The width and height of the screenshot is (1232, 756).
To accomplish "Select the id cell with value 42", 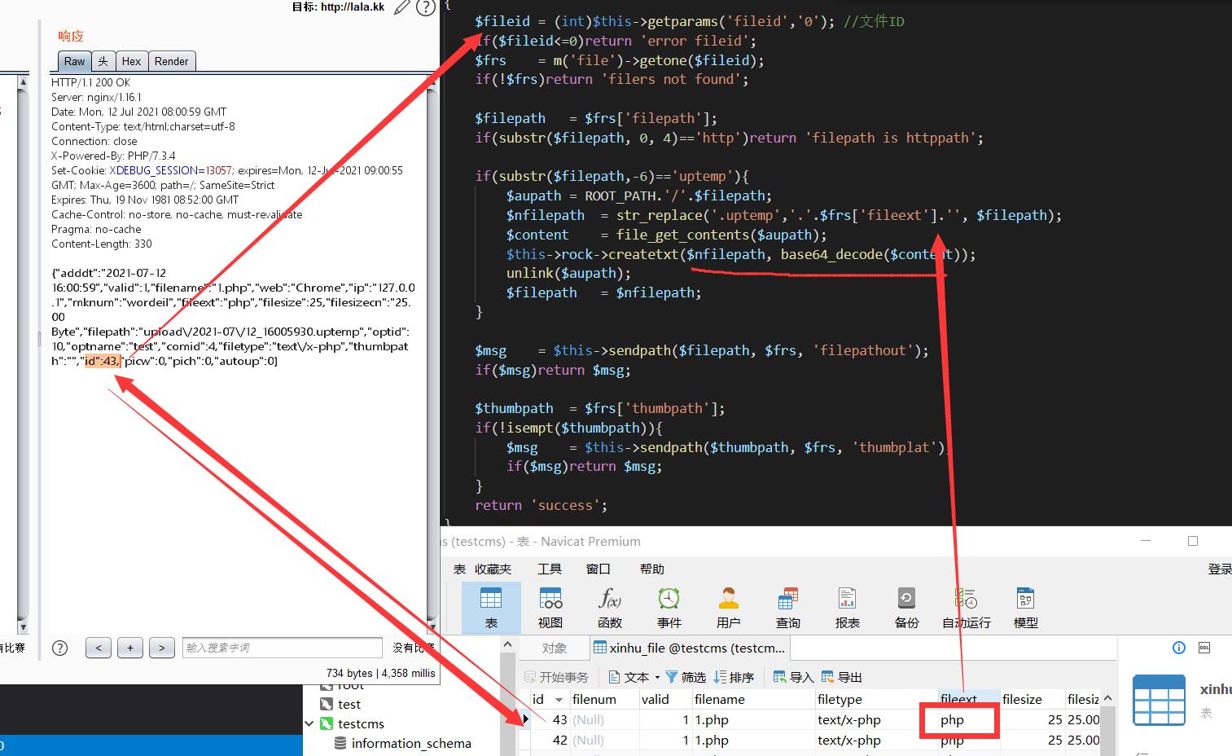I will click(550, 741).
